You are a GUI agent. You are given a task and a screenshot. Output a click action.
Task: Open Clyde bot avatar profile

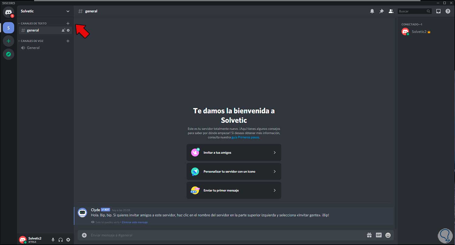coord(83,213)
